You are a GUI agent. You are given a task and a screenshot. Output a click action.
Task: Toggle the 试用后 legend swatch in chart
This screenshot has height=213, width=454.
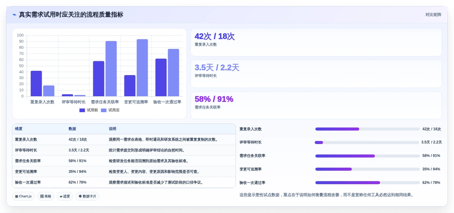[x=104, y=110]
